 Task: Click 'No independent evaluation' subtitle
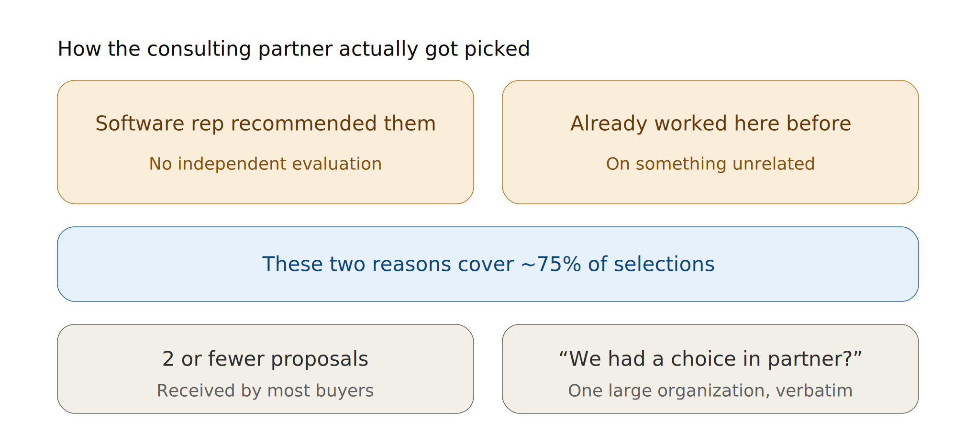(x=266, y=164)
